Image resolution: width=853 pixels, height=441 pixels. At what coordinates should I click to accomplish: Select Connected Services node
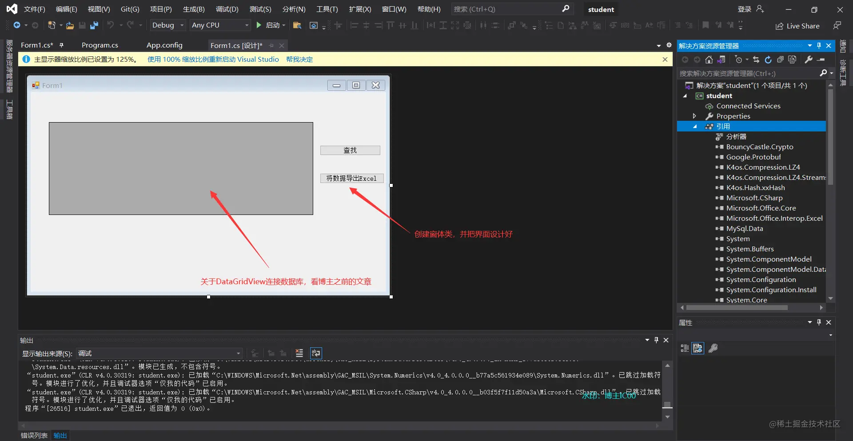(748, 106)
